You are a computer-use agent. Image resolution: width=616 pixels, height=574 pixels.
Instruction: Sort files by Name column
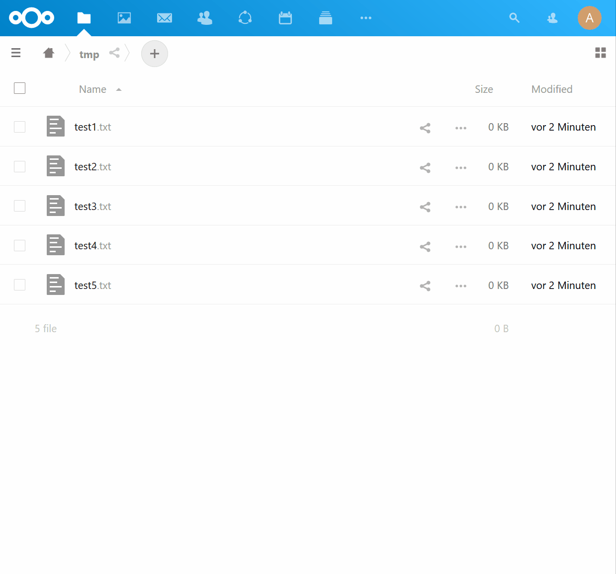point(93,89)
